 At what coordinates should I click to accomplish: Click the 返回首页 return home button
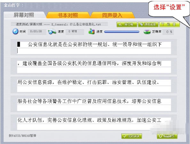[x=167, y=136]
